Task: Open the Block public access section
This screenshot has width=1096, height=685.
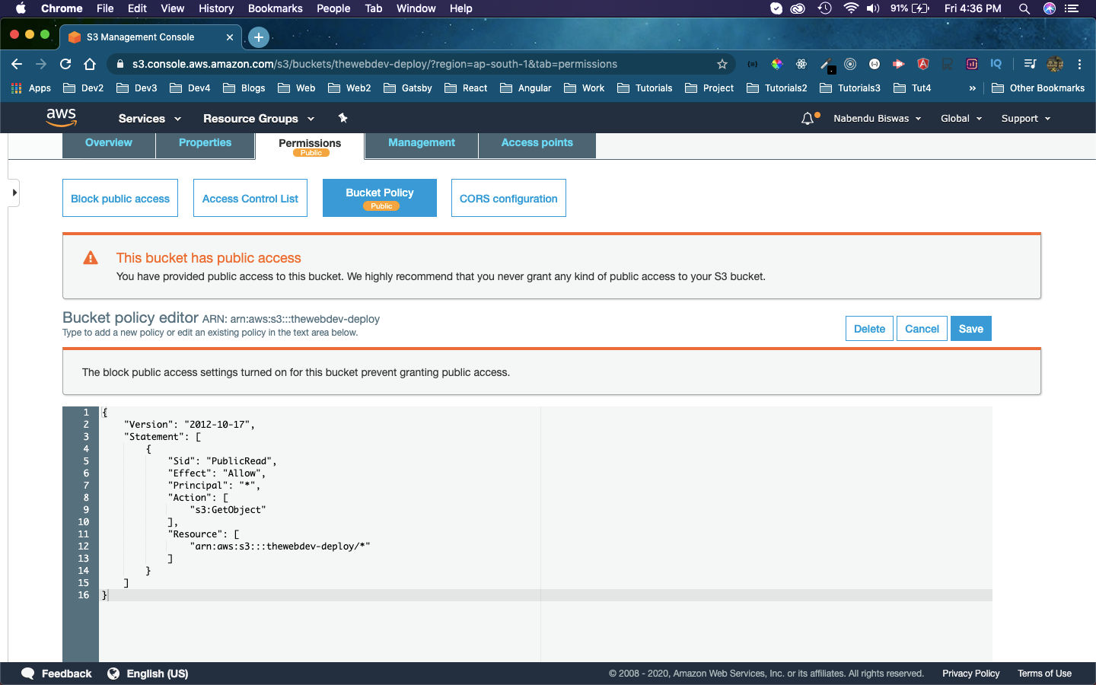Action: coord(120,198)
